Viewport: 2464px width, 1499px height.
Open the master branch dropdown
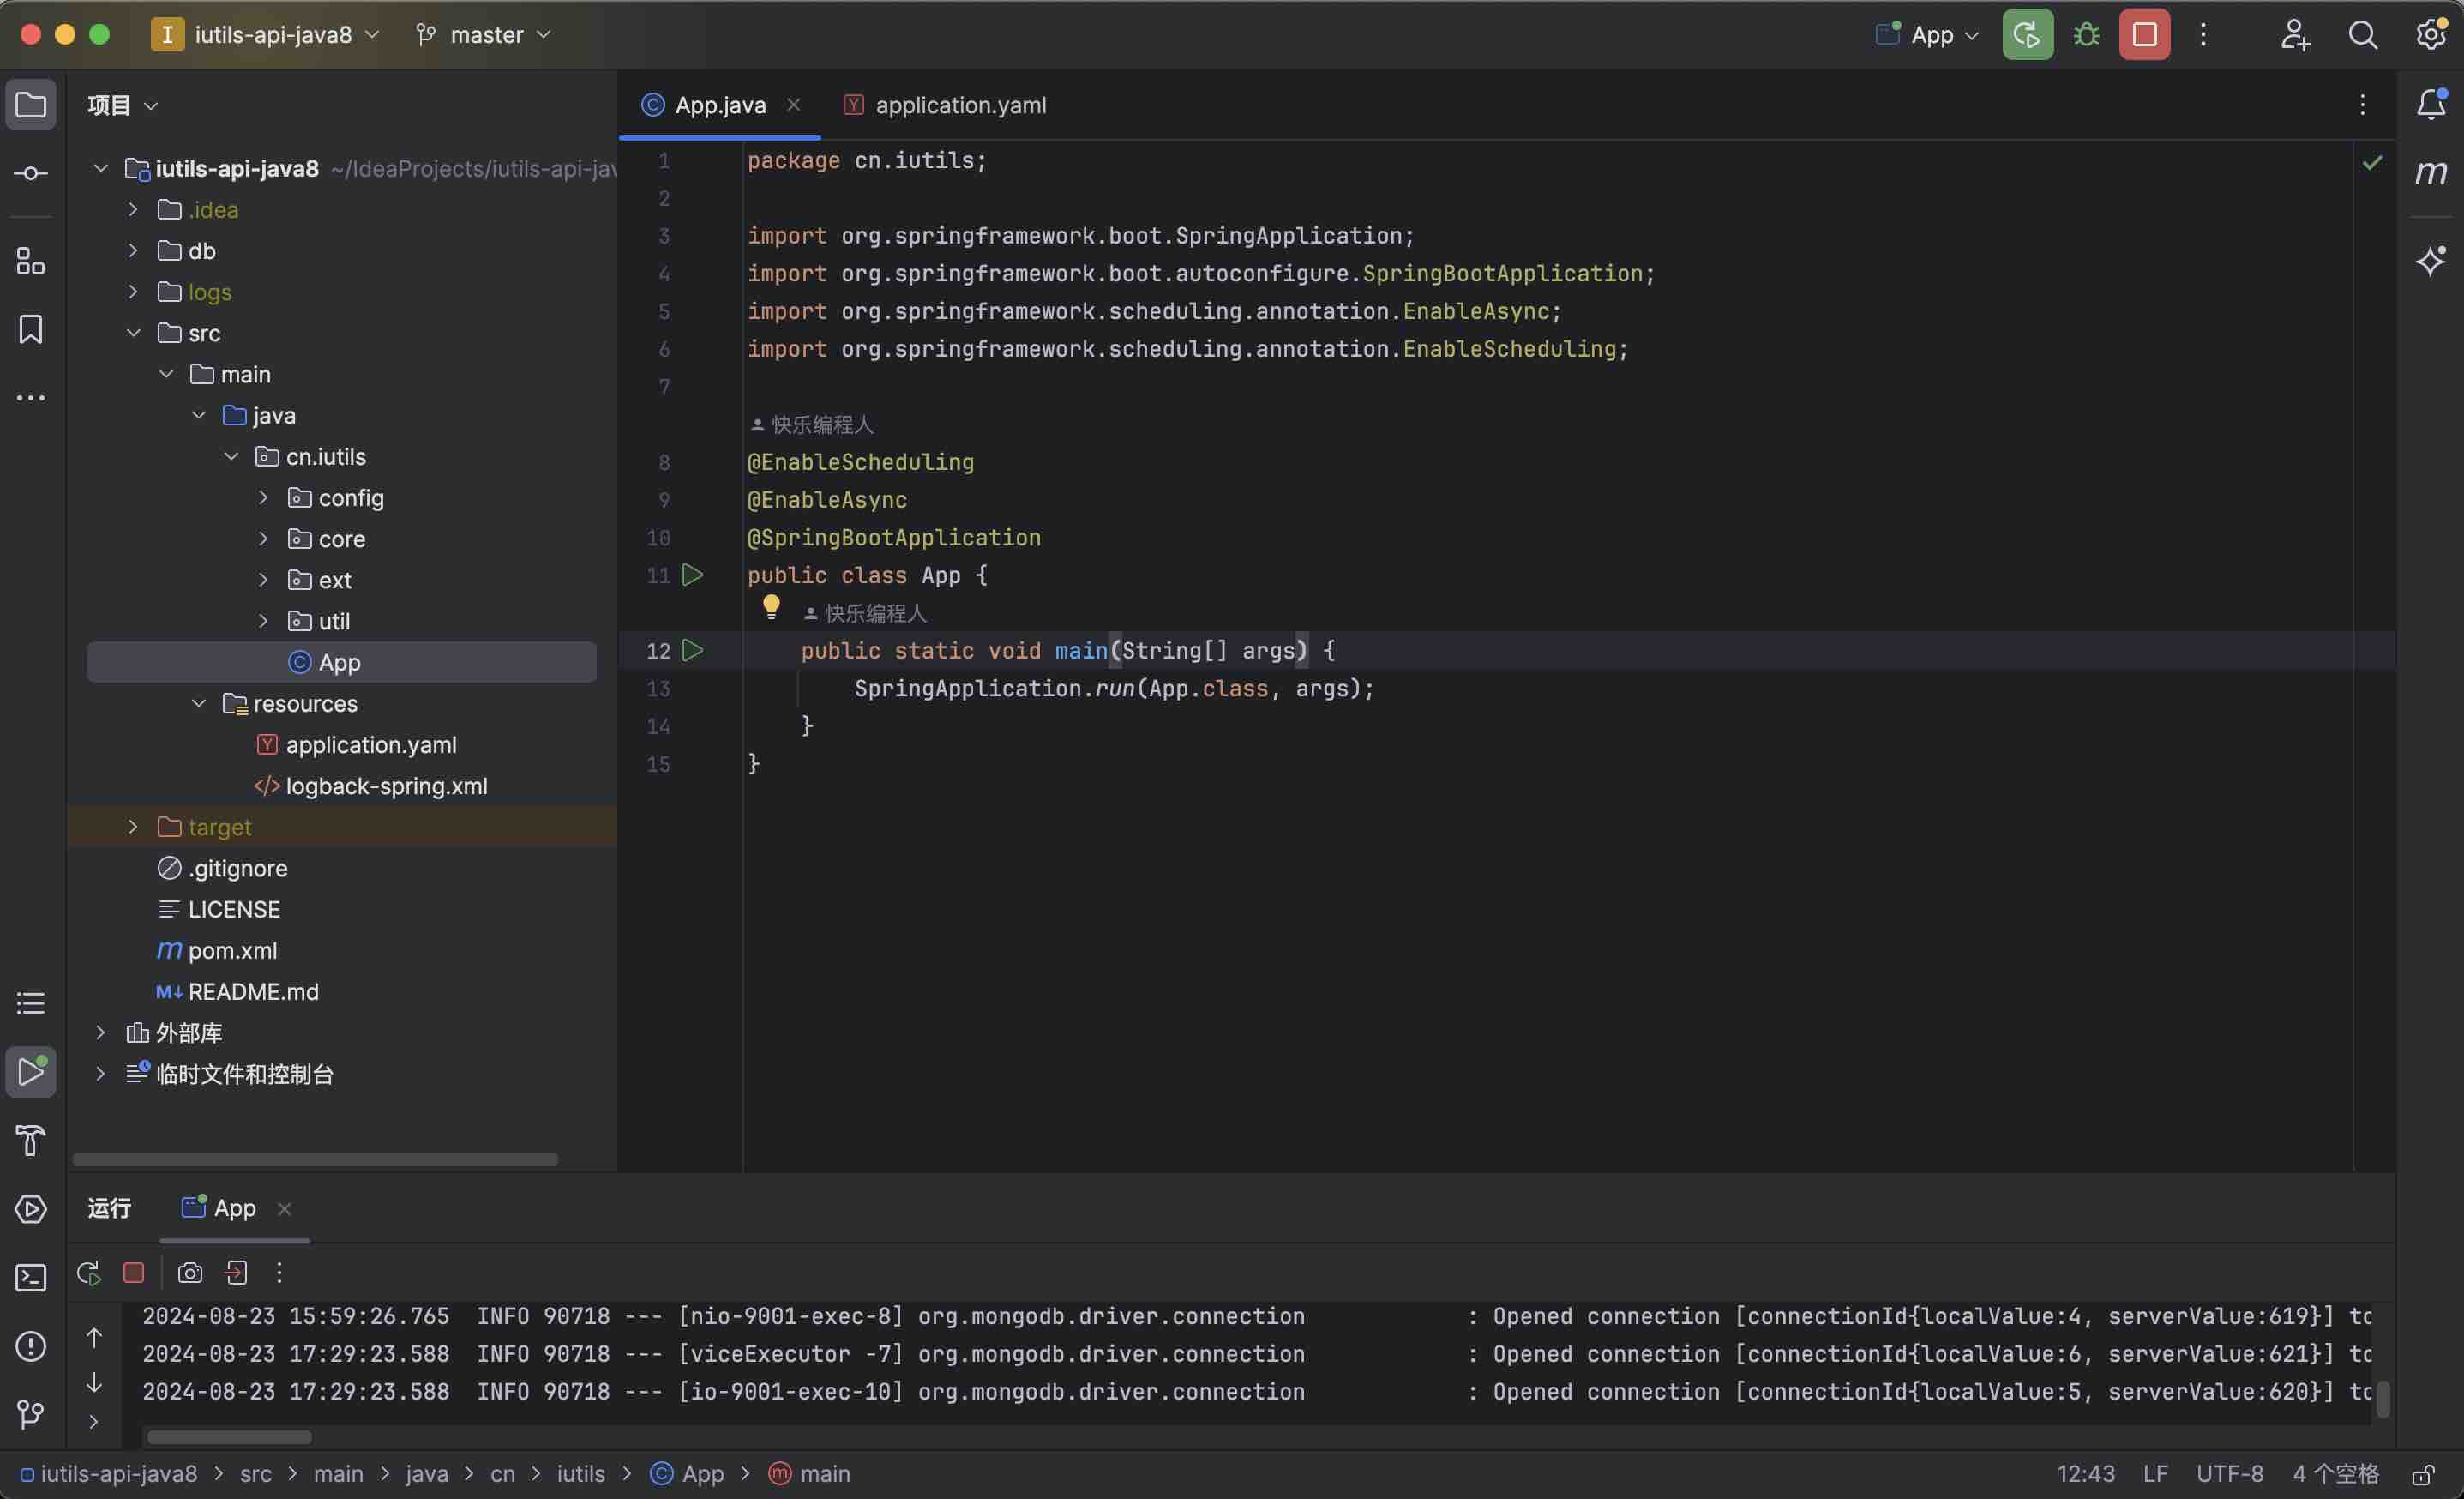coord(485,35)
